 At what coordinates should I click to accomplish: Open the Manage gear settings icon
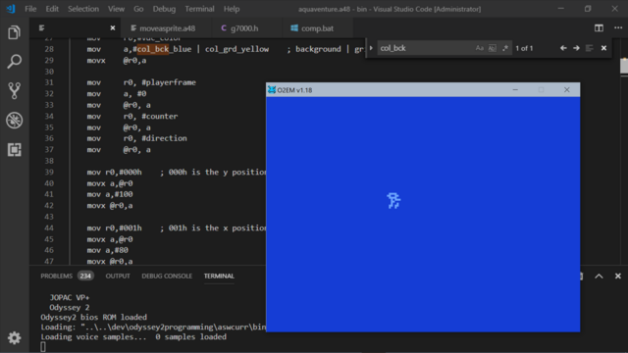coord(14,338)
